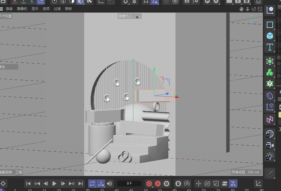
Task: Click the viewport dolly arrows icon
Action: tap(248, 9)
